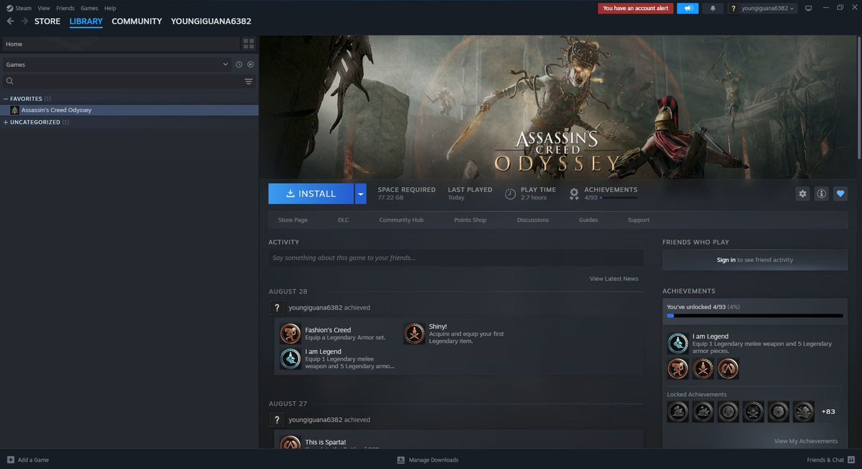The width and height of the screenshot is (862, 469).
Task: Open the install options dropdown arrow
Action: pos(361,194)
